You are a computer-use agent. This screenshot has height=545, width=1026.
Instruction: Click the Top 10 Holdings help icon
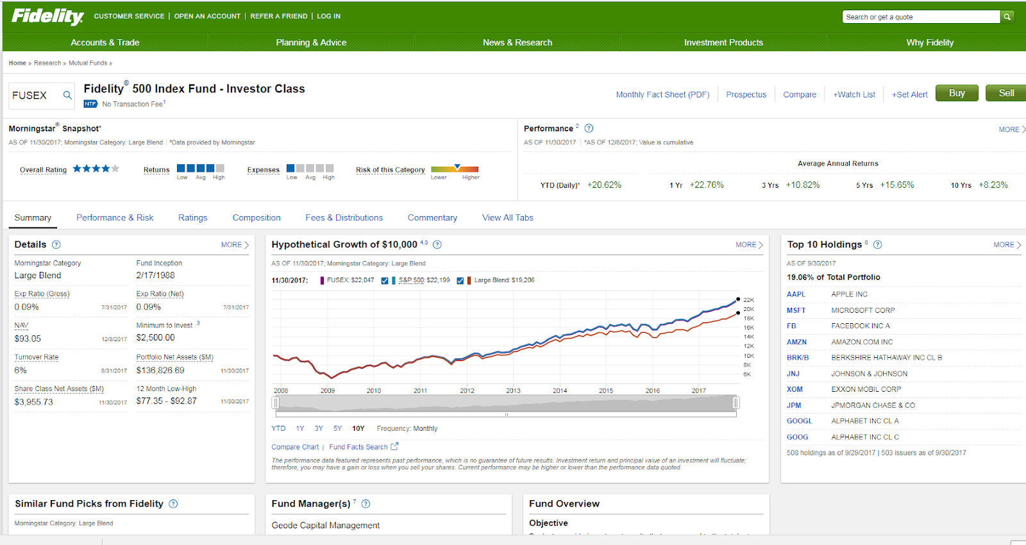(877, 244)
